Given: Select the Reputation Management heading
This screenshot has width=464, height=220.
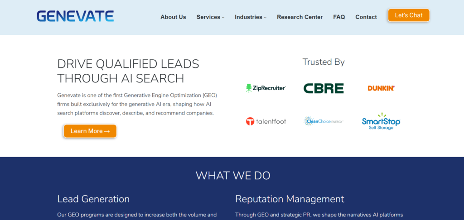Looking at the screenshot, I should (x=290, y=199).
